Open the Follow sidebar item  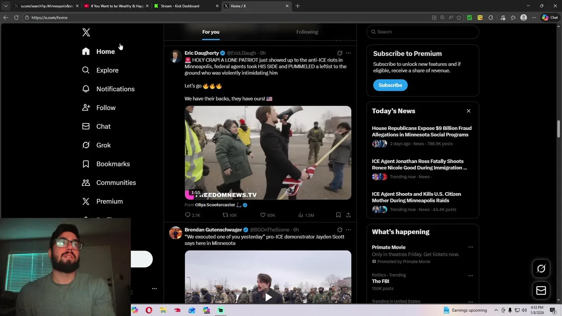pos(99,108)
